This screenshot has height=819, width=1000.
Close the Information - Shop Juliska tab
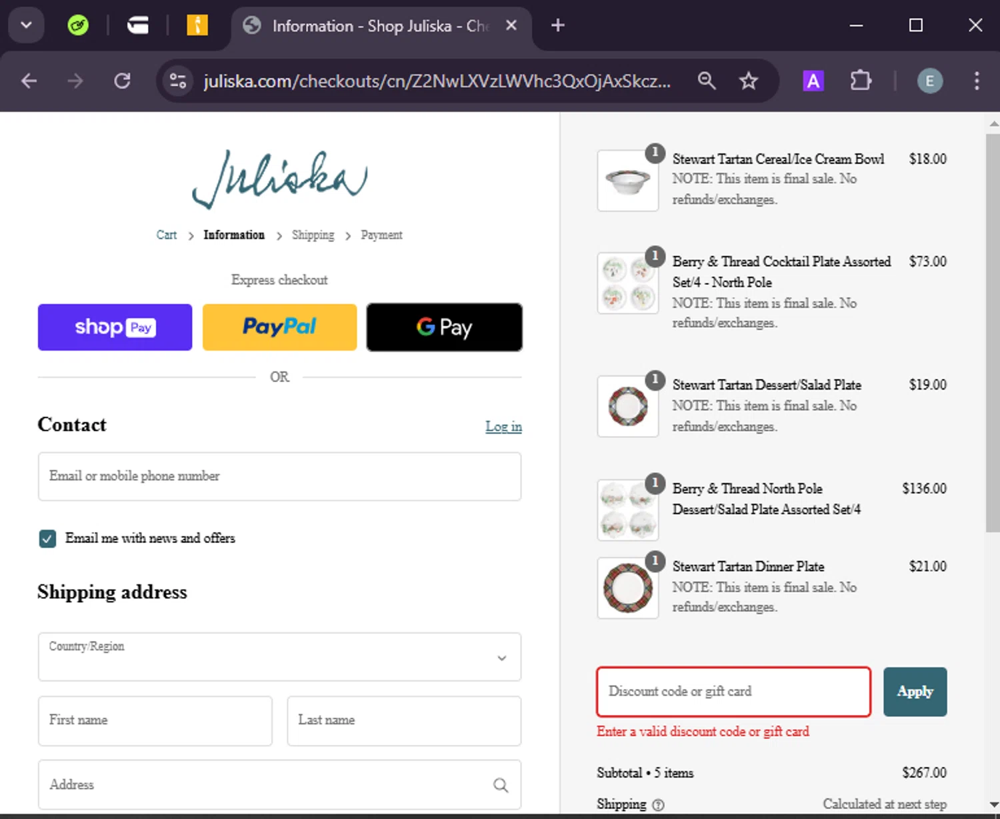(511, 25)
